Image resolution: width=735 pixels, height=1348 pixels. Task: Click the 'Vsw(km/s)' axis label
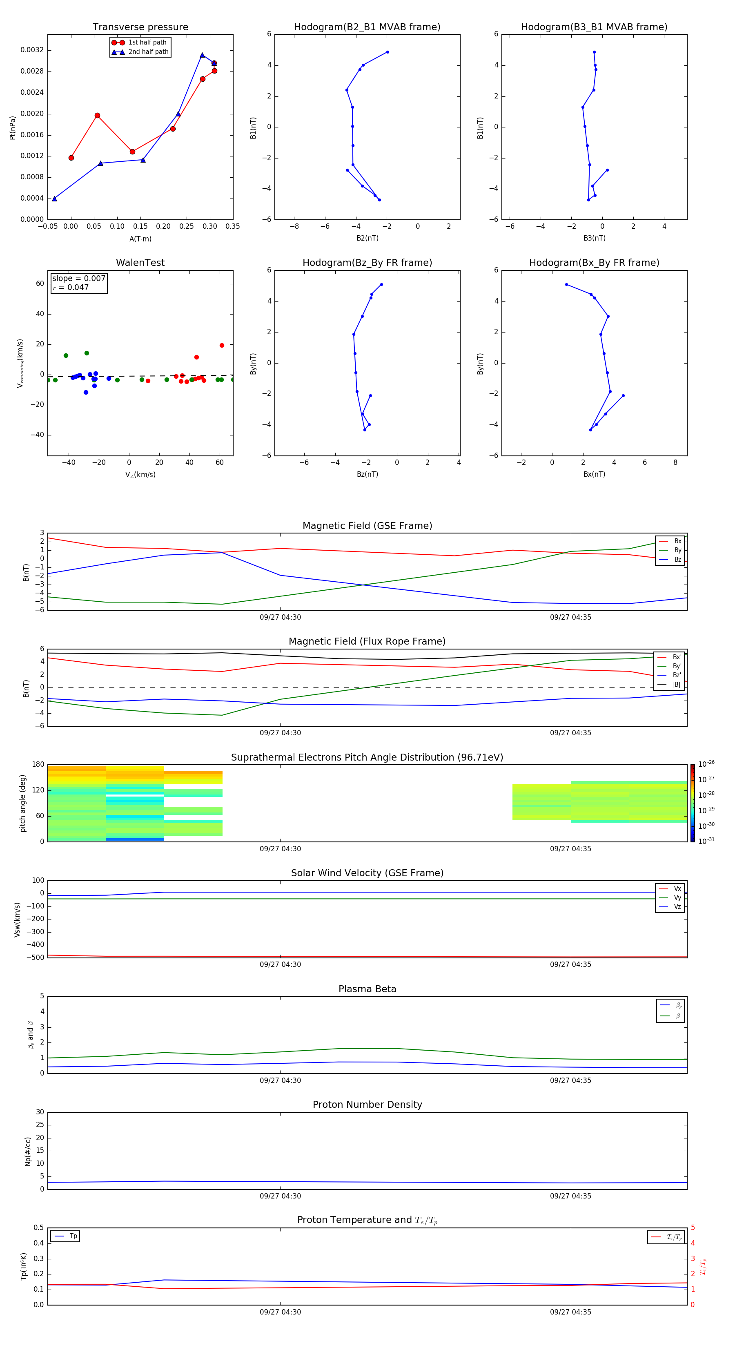click(x=17, y=919)
